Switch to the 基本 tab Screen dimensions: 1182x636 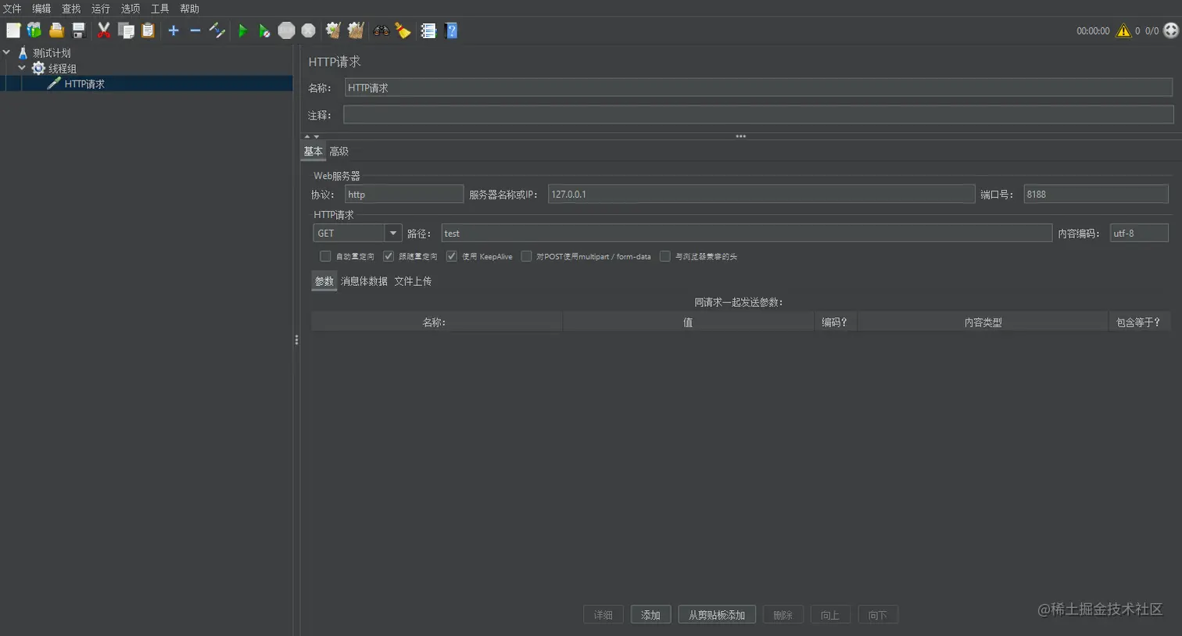(x=313, y=152)
